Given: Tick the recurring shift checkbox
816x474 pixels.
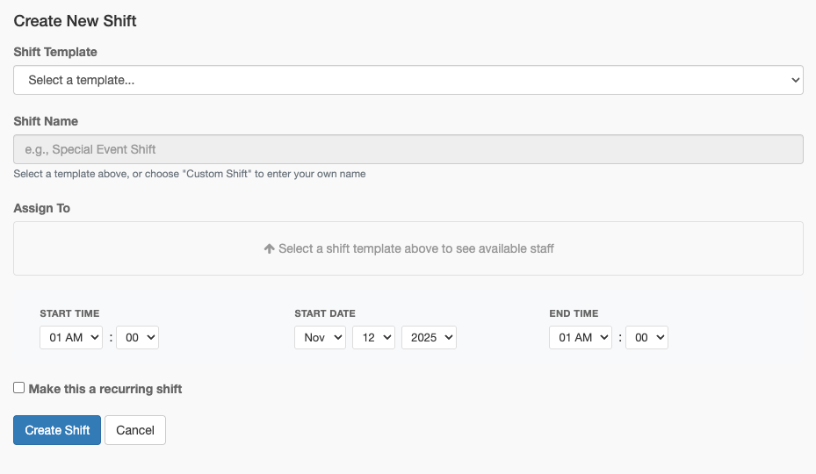Looking at the screenshot, I should point(19,388).
